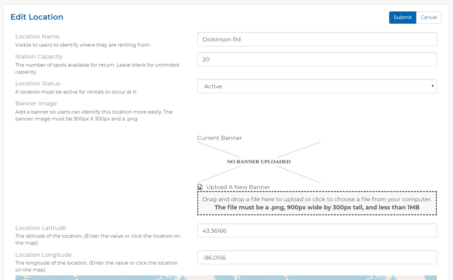Click the Upload A New Banner text

238,187
